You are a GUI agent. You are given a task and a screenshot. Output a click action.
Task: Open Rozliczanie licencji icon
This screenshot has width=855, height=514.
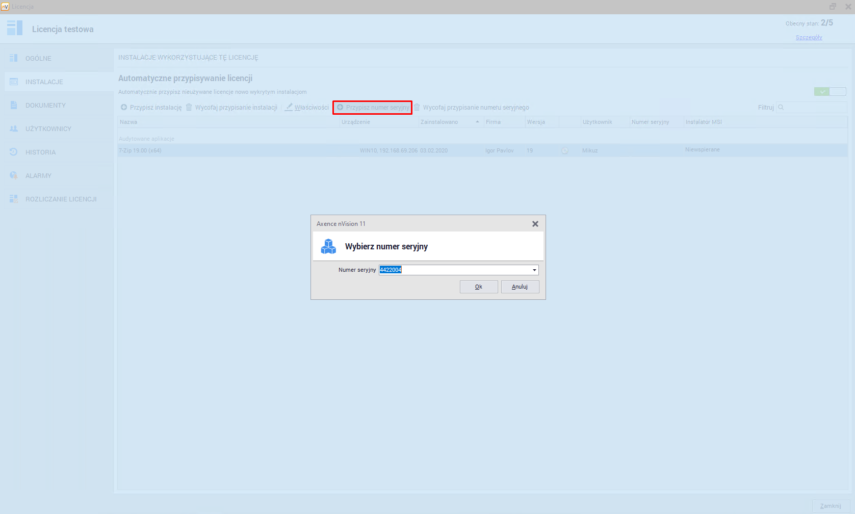tap(14, 199)
